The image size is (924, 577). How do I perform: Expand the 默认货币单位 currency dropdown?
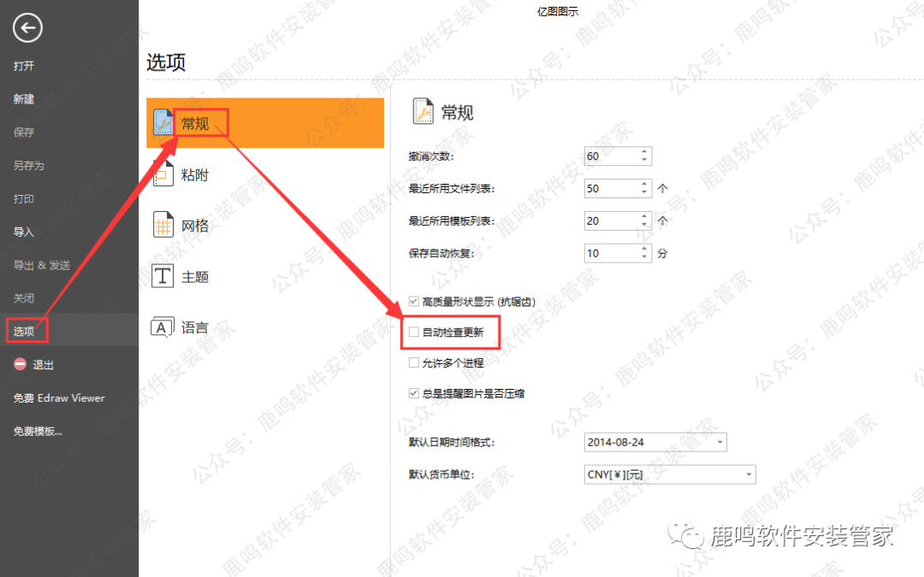749,474
